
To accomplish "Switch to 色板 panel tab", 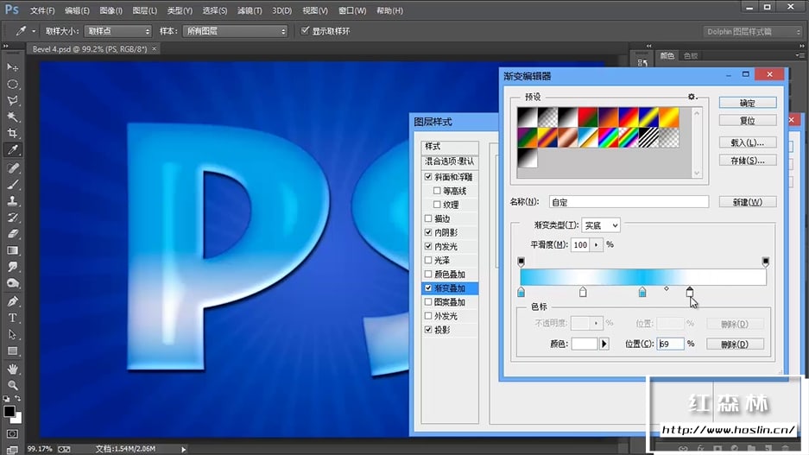I will 691,56.
